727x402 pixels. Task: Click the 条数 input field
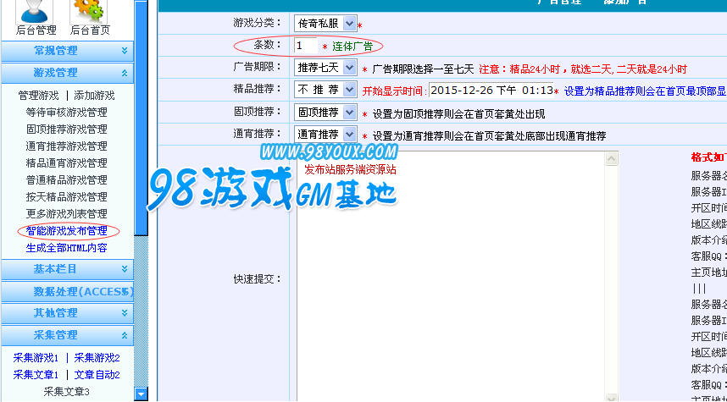[x=306, y=46]
